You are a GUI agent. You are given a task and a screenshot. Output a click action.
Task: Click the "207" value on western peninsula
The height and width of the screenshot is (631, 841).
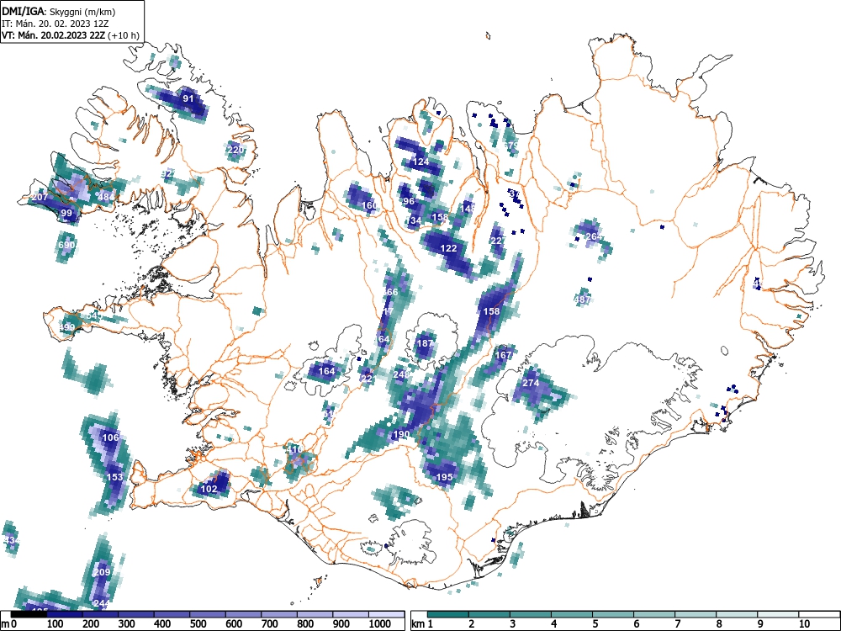click(40, 197)
